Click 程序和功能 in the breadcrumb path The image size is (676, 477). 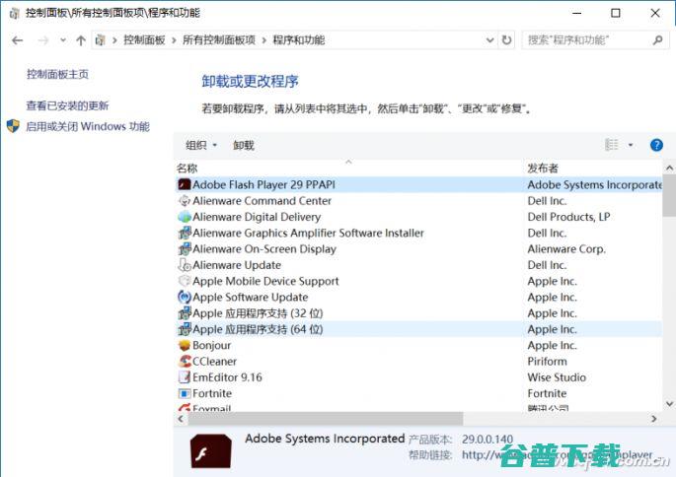pyautogui.click(x=299, y=40)
